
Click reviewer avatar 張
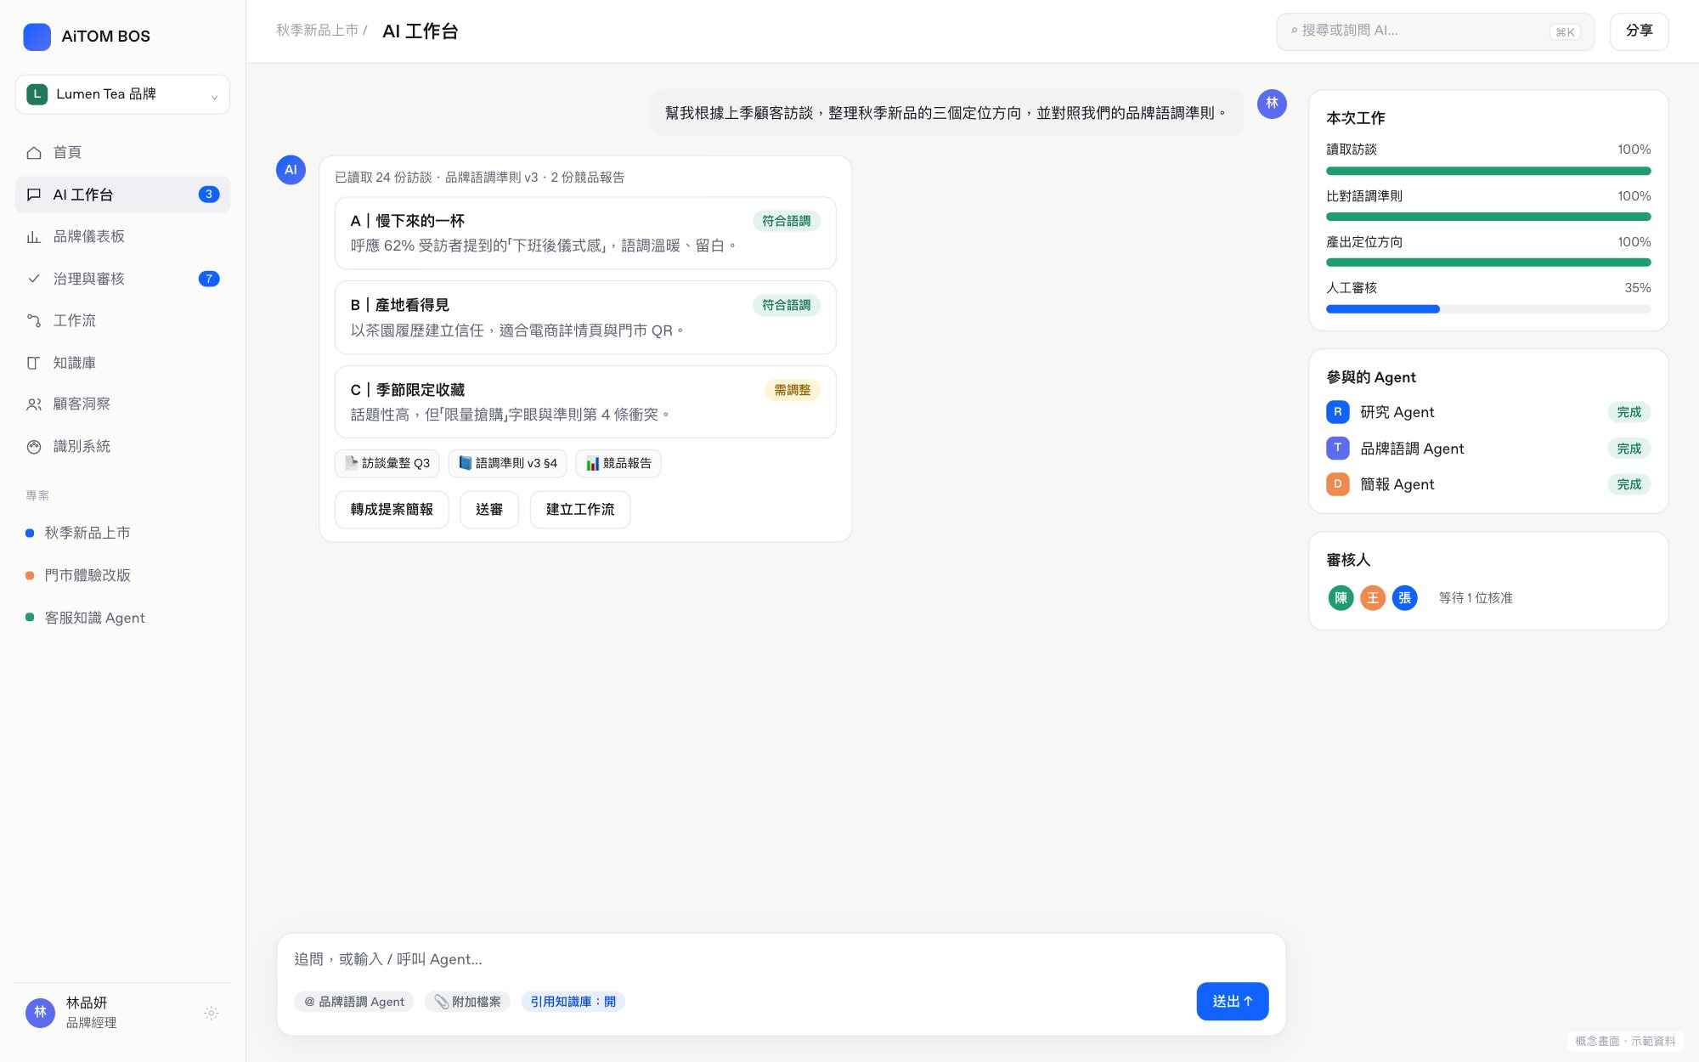coord(1404,598)
